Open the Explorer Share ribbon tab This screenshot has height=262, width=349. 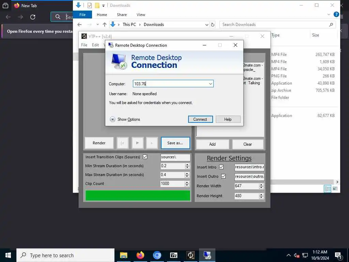coord(122,14)
